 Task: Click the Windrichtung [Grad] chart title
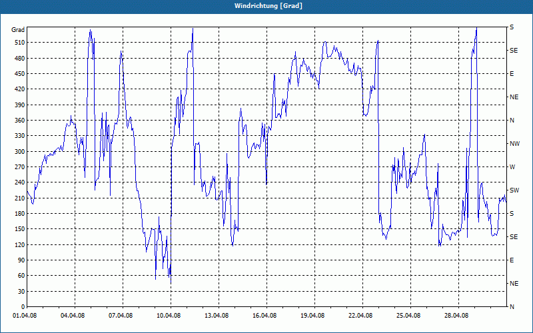pos(268,6)
